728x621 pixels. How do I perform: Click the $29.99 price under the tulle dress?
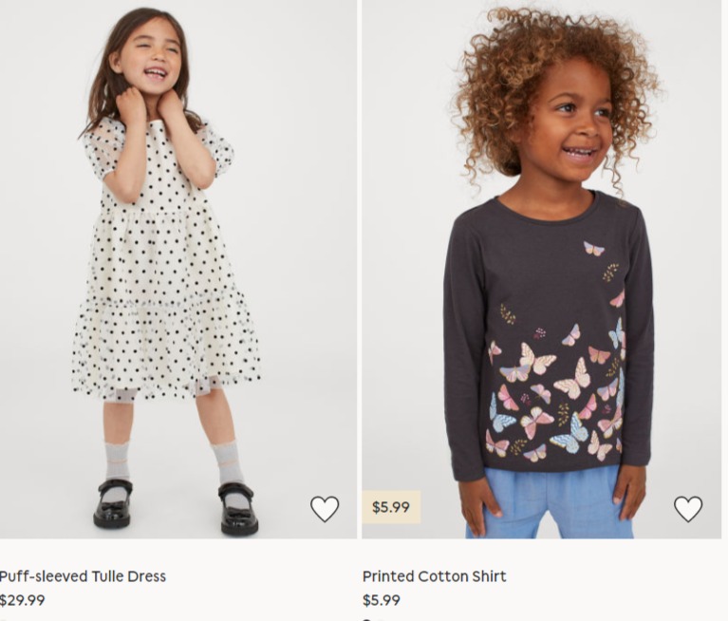[x=22, y=600]
